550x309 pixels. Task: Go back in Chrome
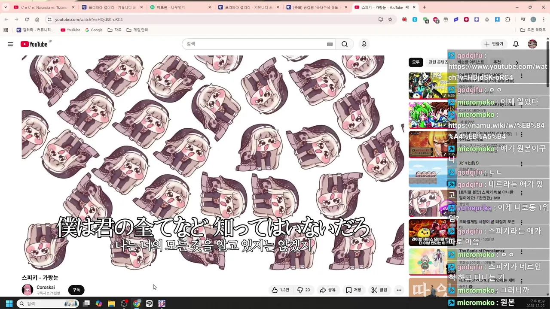(6, 19)
